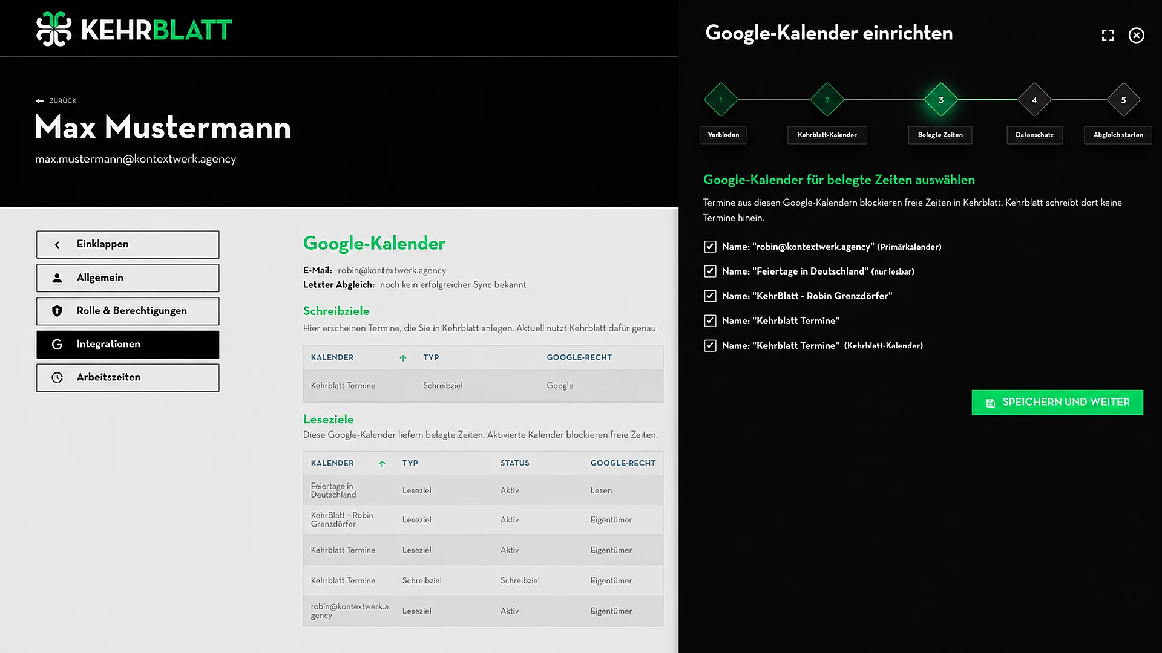
Task: Click max.mustermann@kontextwerk.agency email text
Action: [136, 160]
